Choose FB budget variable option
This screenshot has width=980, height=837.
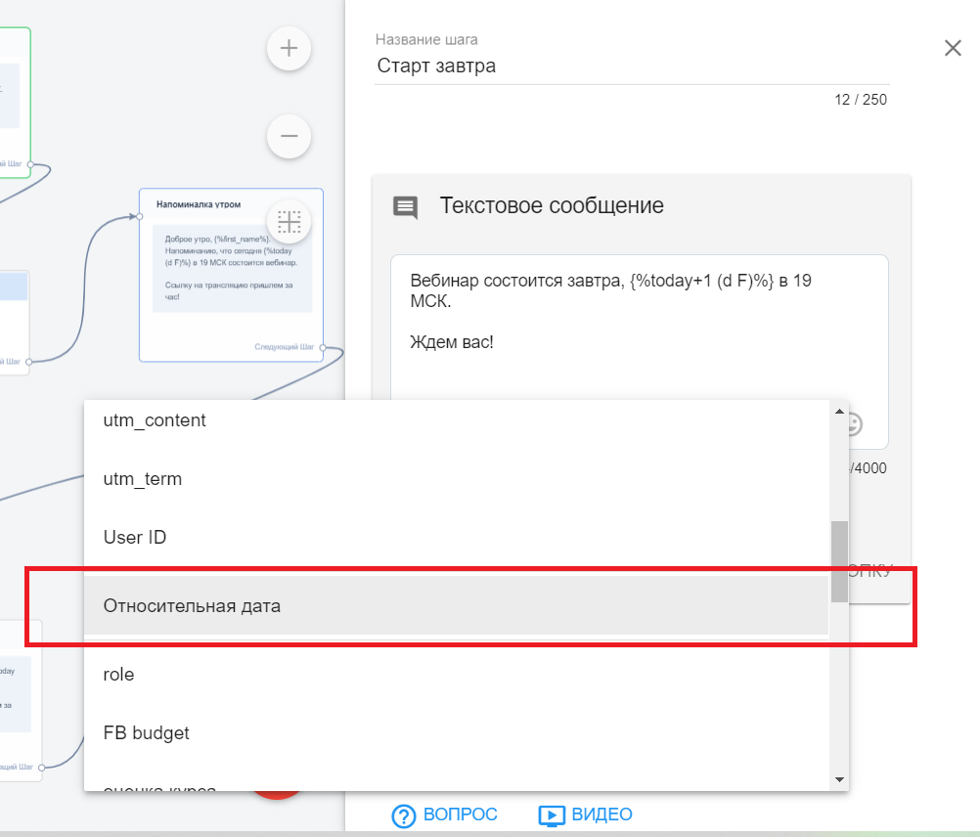tap(147, 733)
